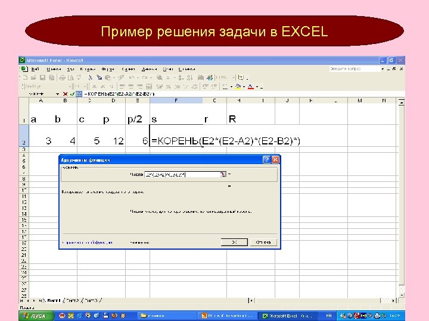Click the AutoSum sigma icon
The image size is (429, 321).
[169, 77]
